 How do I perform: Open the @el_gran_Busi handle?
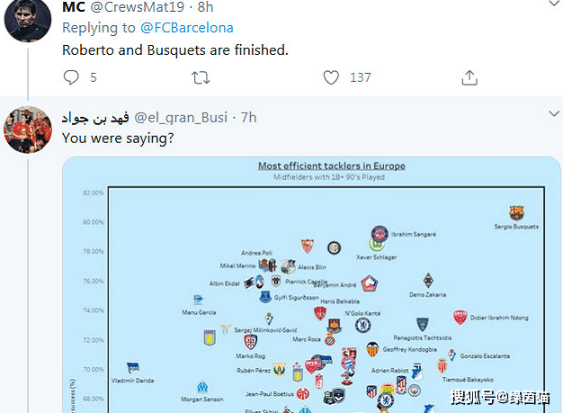pos(181,118)
